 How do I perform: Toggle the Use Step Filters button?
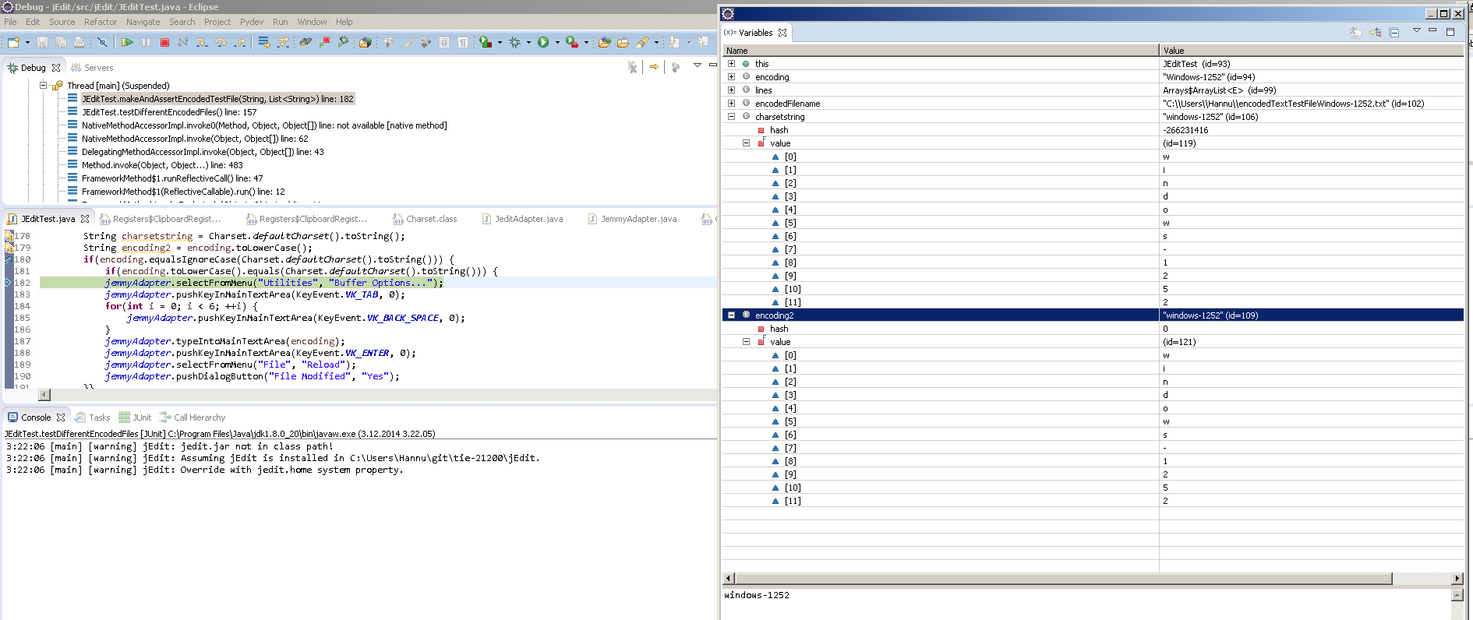(x=282, y=42)
